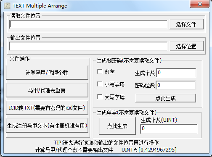Select the 生成个数 field for weak passwords
The height and width of the screenshot is (157, 212).
tap(176, 73)
